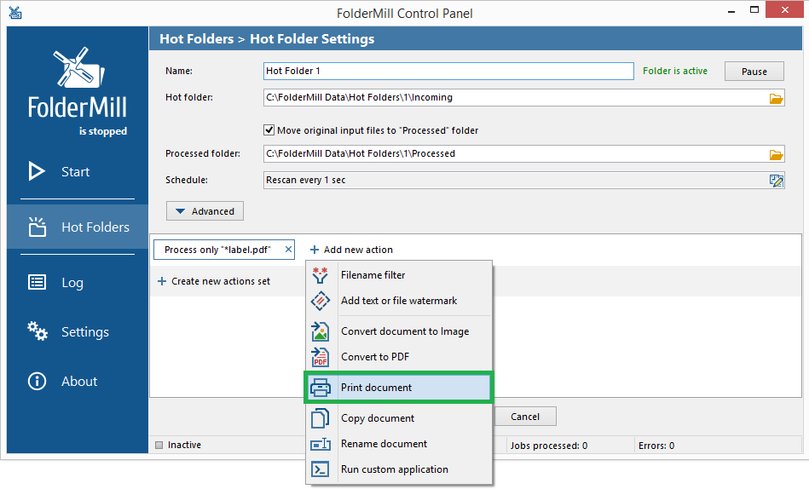Click the 'Folder is active' status text

675,71
